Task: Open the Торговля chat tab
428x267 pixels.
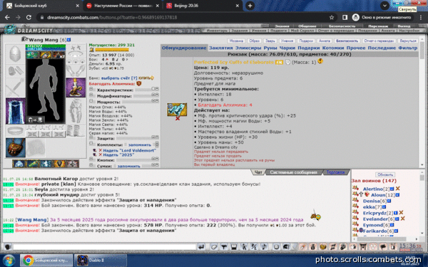Action: pyautogui.click(x=335, y=172)
